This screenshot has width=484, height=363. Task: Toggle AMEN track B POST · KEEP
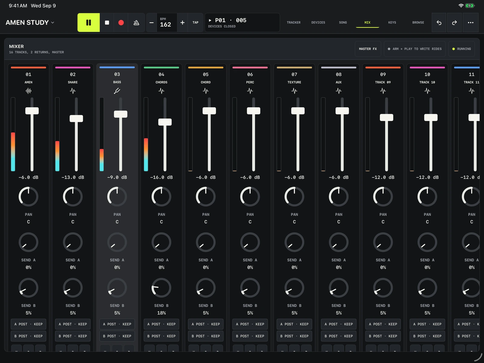[x=28, y=336]
